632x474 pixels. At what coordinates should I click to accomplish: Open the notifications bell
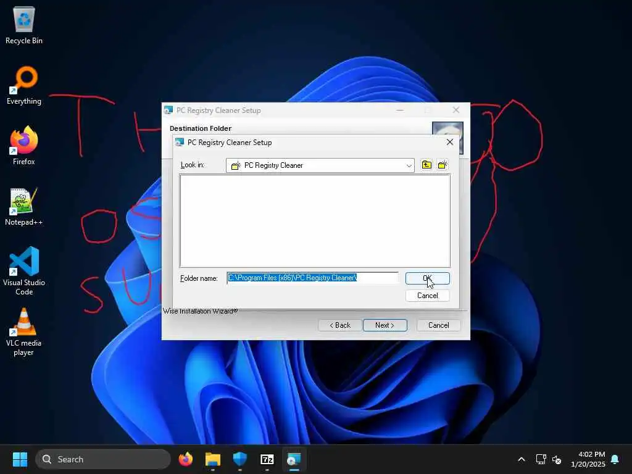(615, 459)
